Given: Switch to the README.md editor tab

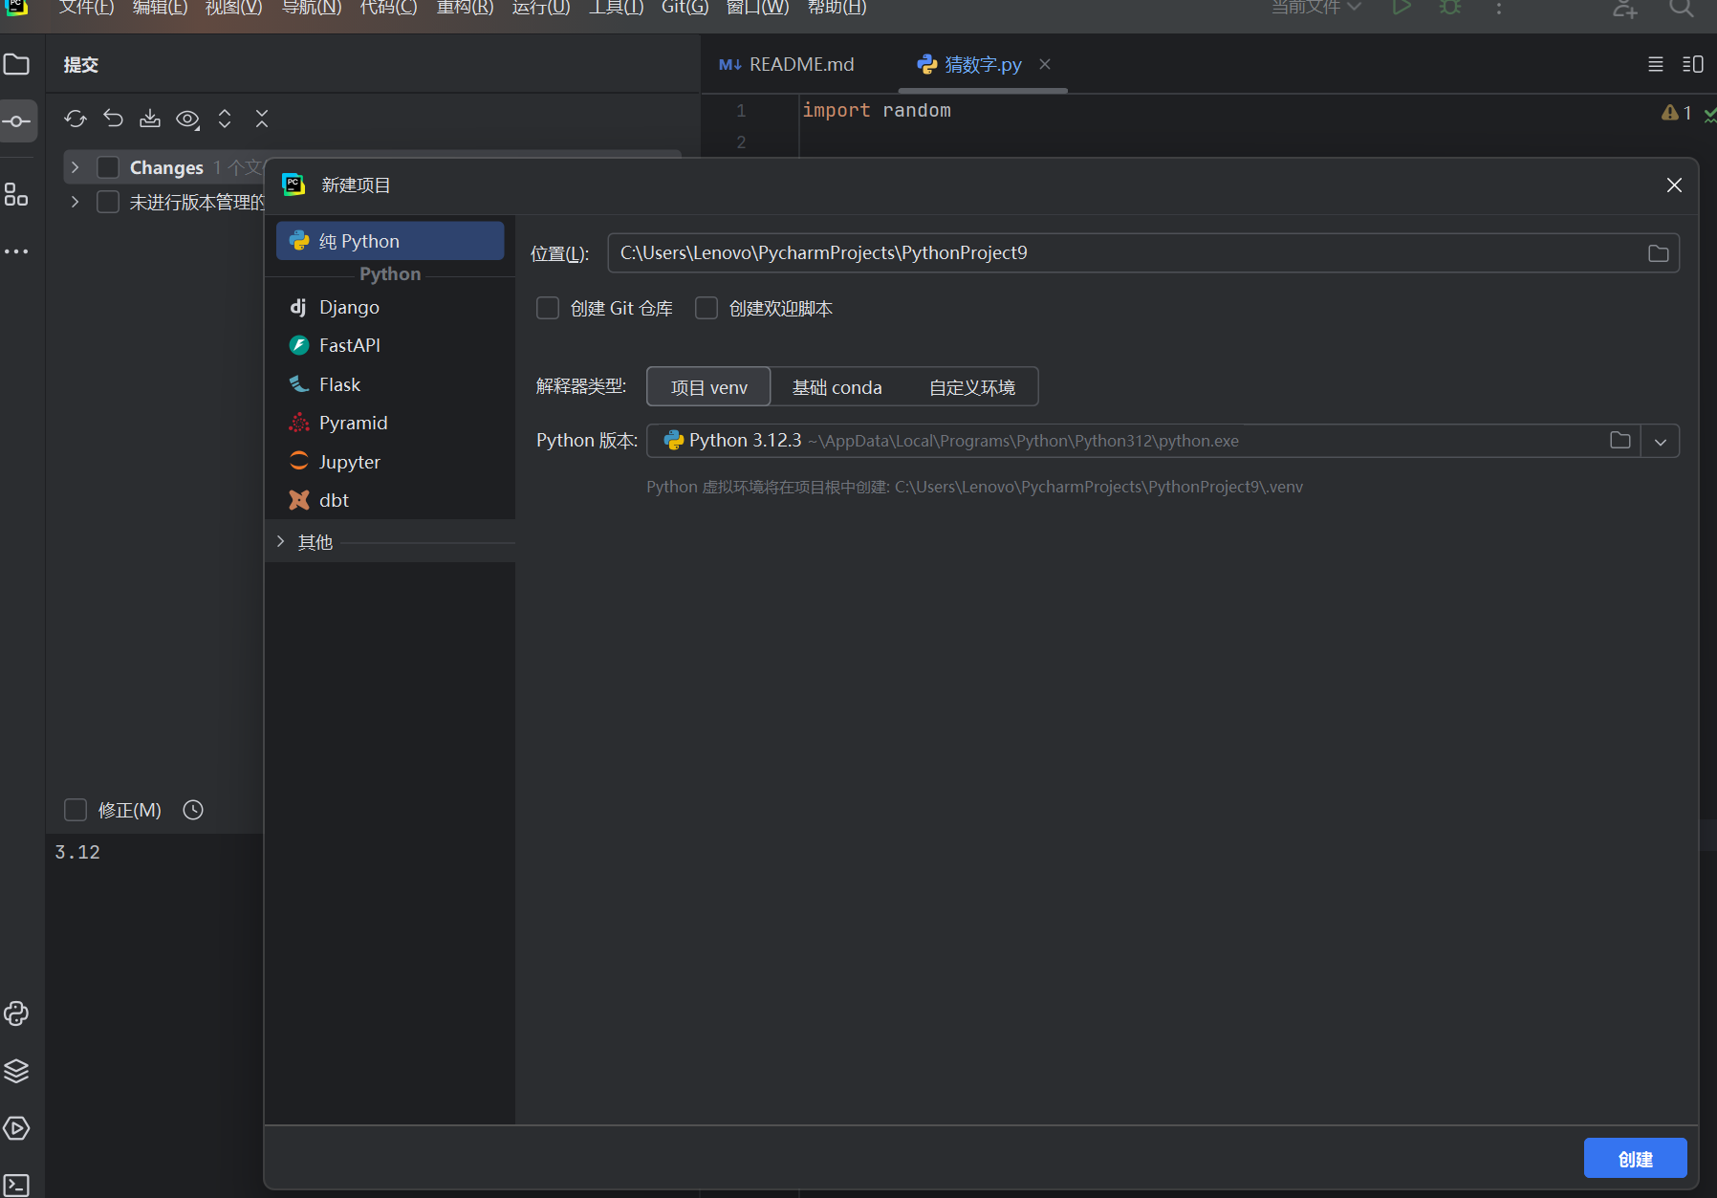Looking at the screenshot, I should (787, 64).
